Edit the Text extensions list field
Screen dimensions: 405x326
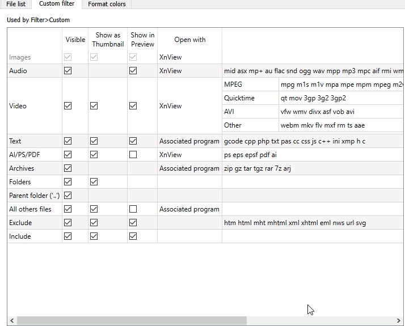click(312, 141)
